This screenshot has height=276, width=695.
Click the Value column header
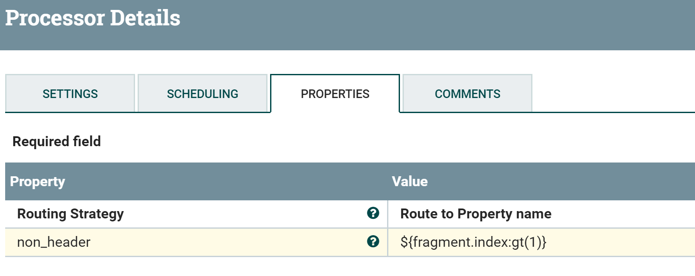click(x=409, y=181)
